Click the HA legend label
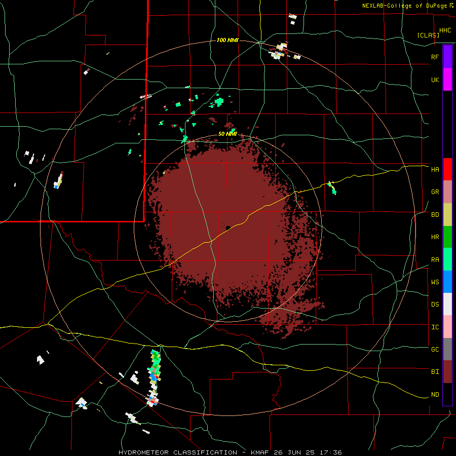Screen dimensions: 456x456 [x=435, y=169]
